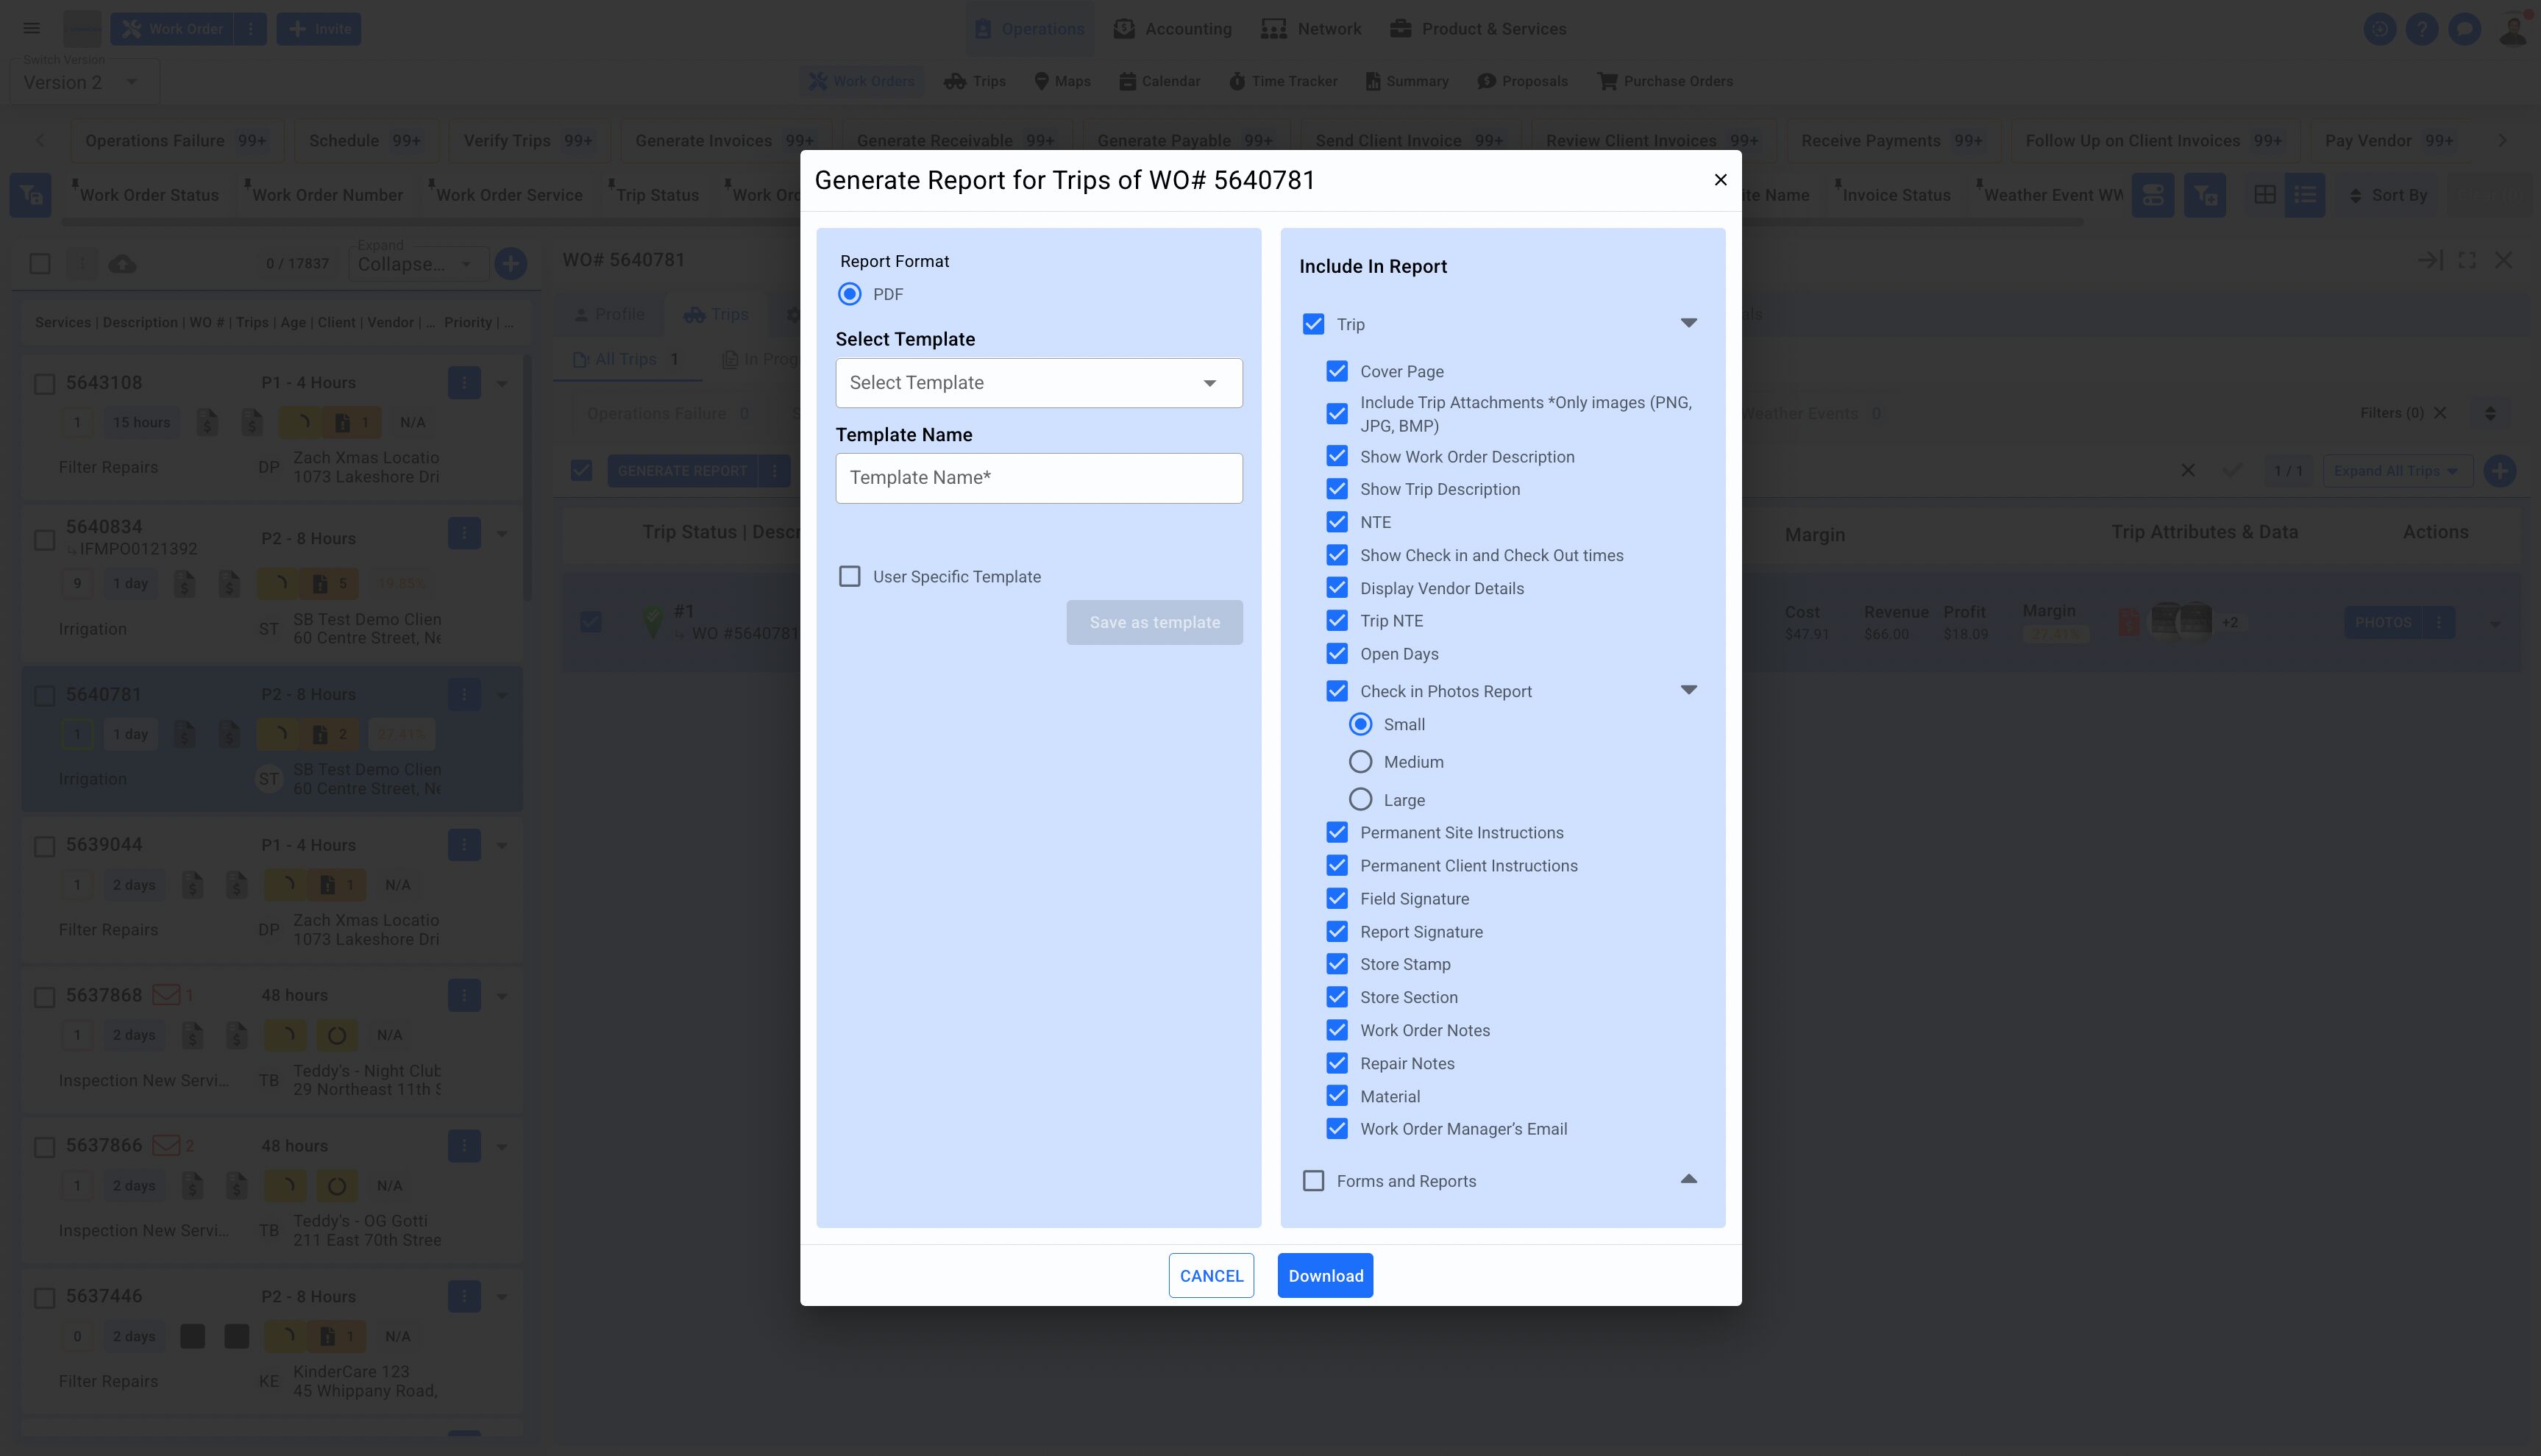Screen dimensions: 2541x1456
Task: Click the fullscreen expand panel icon
Action: (2467, 260)
